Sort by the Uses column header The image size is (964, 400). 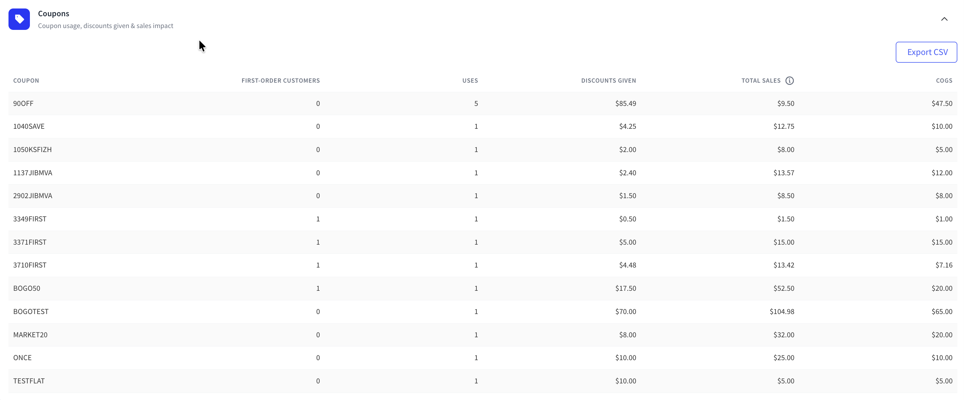click(x=470, y=80)
